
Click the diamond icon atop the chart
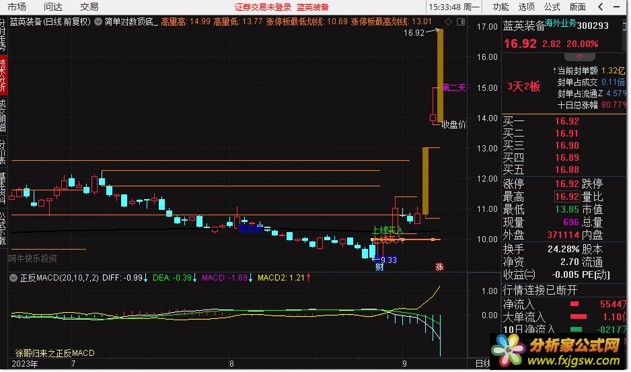(x=449, y=22)
